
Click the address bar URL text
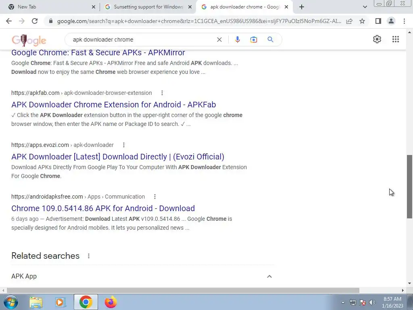pos(199,21)
